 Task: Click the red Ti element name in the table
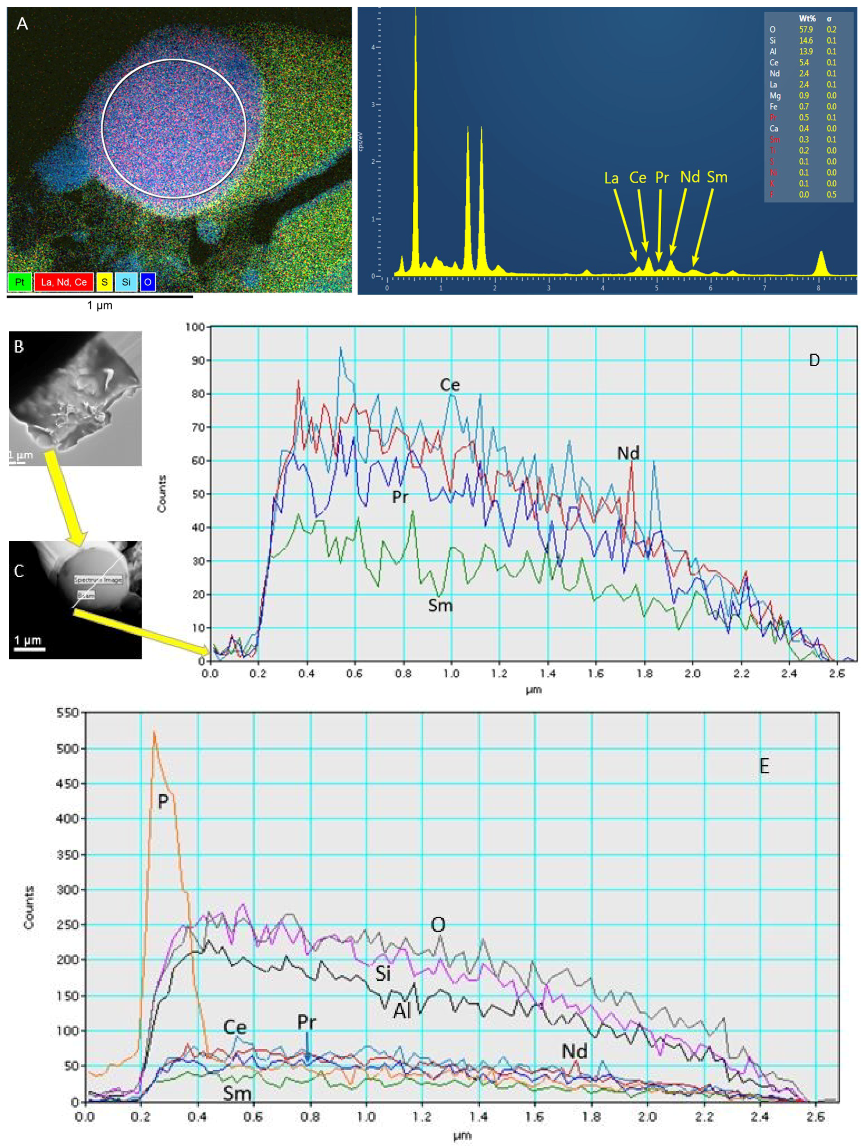coord(772,150)
